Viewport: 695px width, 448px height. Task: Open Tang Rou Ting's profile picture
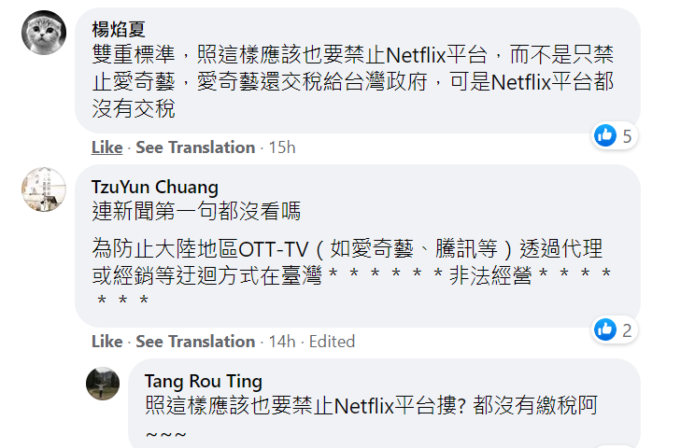pyautogui.click(x=103, y=384)
